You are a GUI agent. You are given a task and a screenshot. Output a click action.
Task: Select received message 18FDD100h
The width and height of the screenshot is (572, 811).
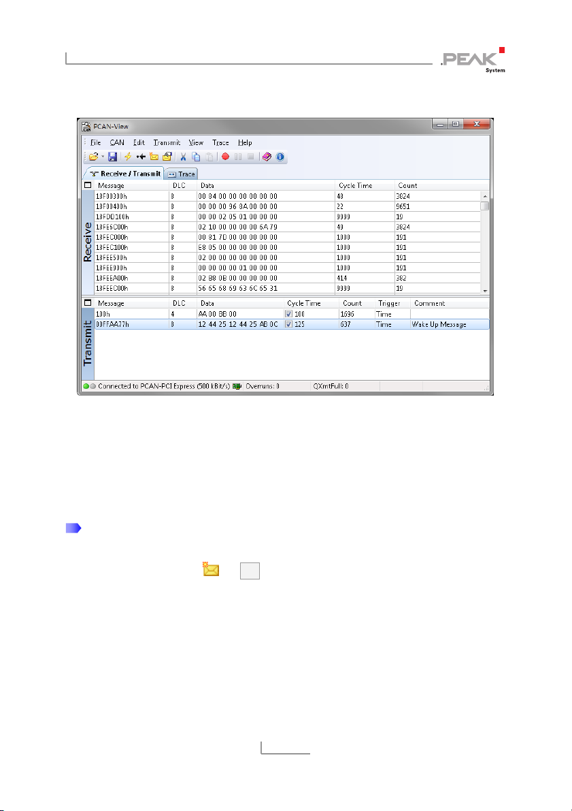pos(287,217)
